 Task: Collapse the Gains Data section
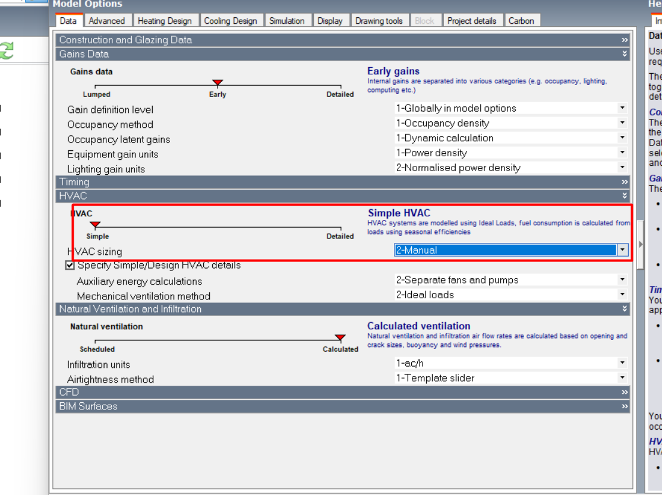[342, 54]
